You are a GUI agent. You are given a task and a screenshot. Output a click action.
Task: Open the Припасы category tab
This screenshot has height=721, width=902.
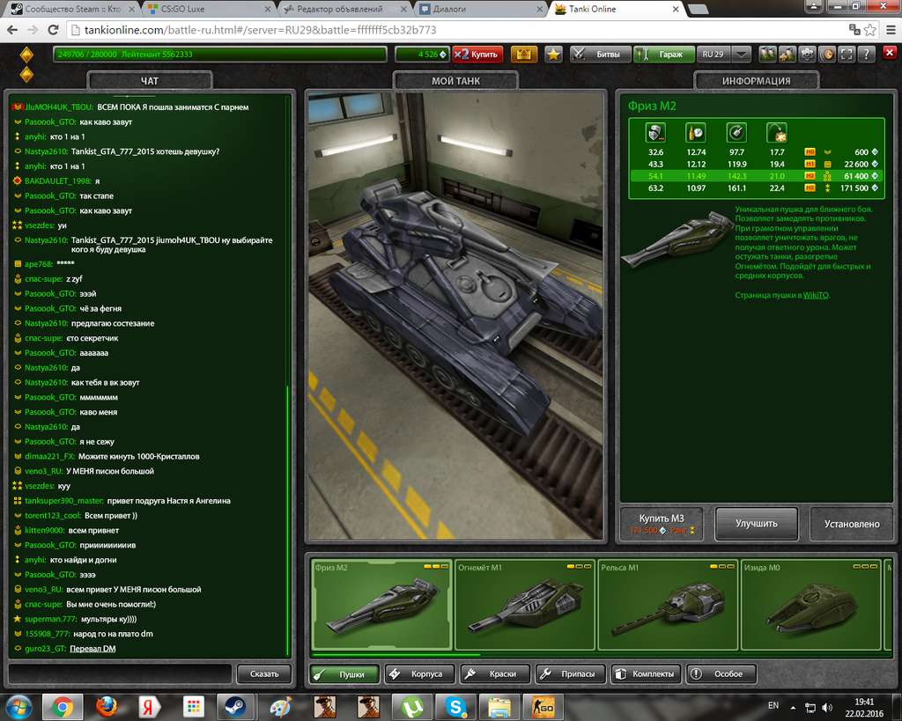[x=571, y=673]
